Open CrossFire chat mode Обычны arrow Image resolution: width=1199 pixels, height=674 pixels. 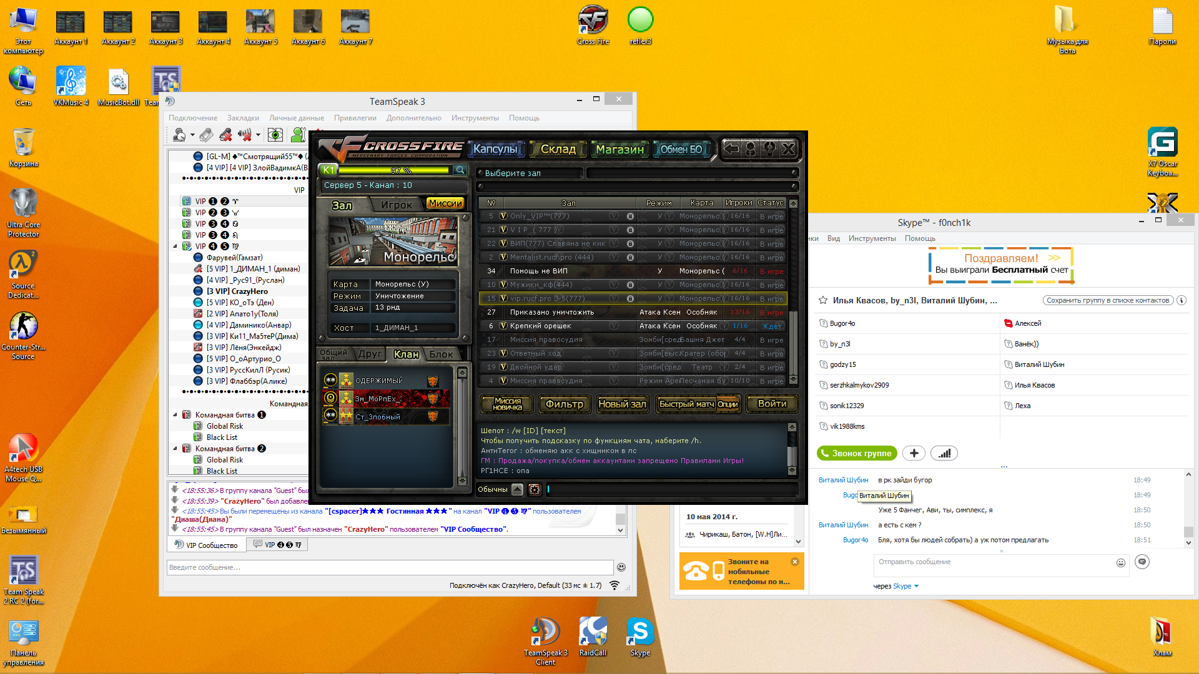click(517, 490)
